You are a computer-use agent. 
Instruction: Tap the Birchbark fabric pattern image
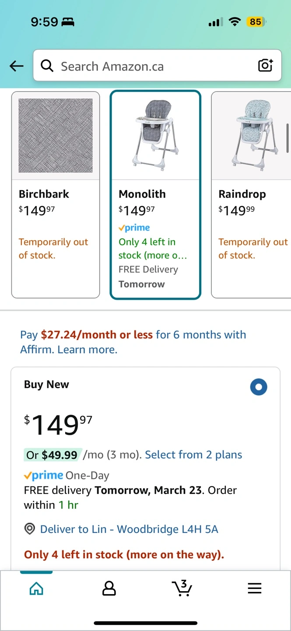[56, 135]
